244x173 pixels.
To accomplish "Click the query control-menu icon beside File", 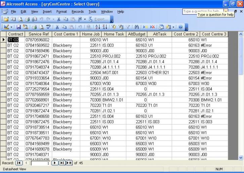I will point(5,11).
